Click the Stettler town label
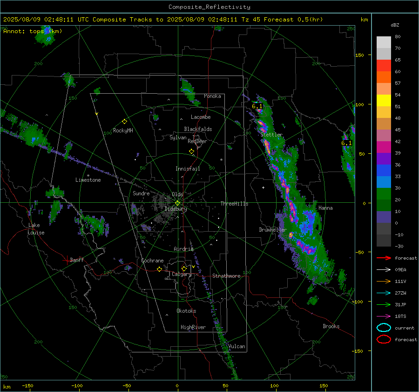This screenshot has width=419, height=392. pos(271,135)
